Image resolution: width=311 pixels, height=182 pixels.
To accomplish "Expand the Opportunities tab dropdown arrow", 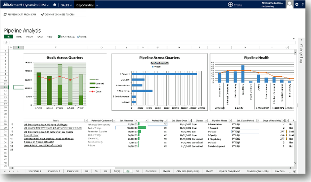I will coord(96,5).
